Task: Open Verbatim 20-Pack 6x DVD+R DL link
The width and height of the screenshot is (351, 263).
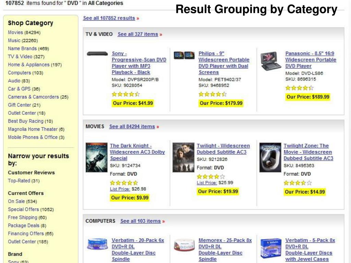Action: point(138,250)
